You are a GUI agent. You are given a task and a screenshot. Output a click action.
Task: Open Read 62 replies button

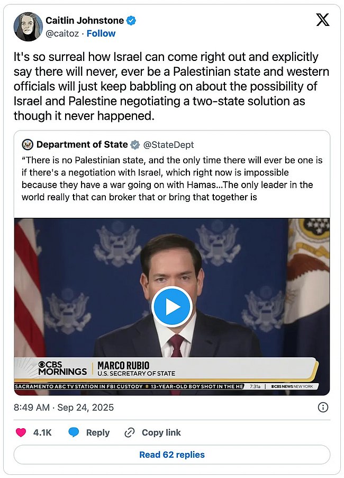(x=171, y=455)
